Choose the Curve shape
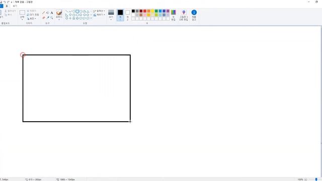Image resolution: width=322 pixels, height=181 pixels. click(70, 11)
